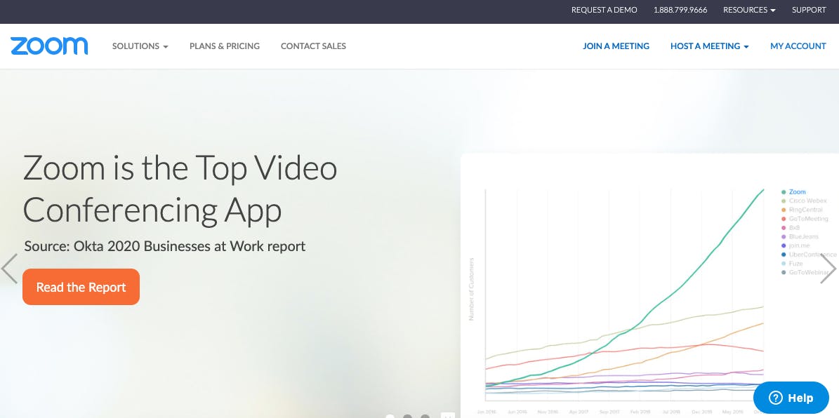This screenshot has height=418, width=839.
Task: Select Request a Demo link
Action: (x=604, y=10)
